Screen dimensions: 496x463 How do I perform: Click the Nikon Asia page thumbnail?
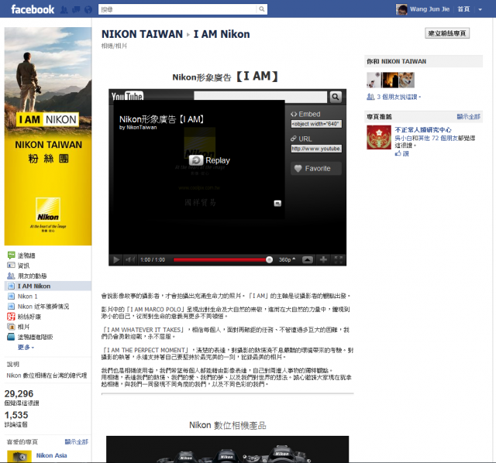click(x=19, y=457)
